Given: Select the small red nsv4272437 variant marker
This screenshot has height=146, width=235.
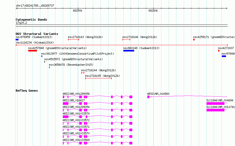Looking at the screenshot, I should (219, 51).
